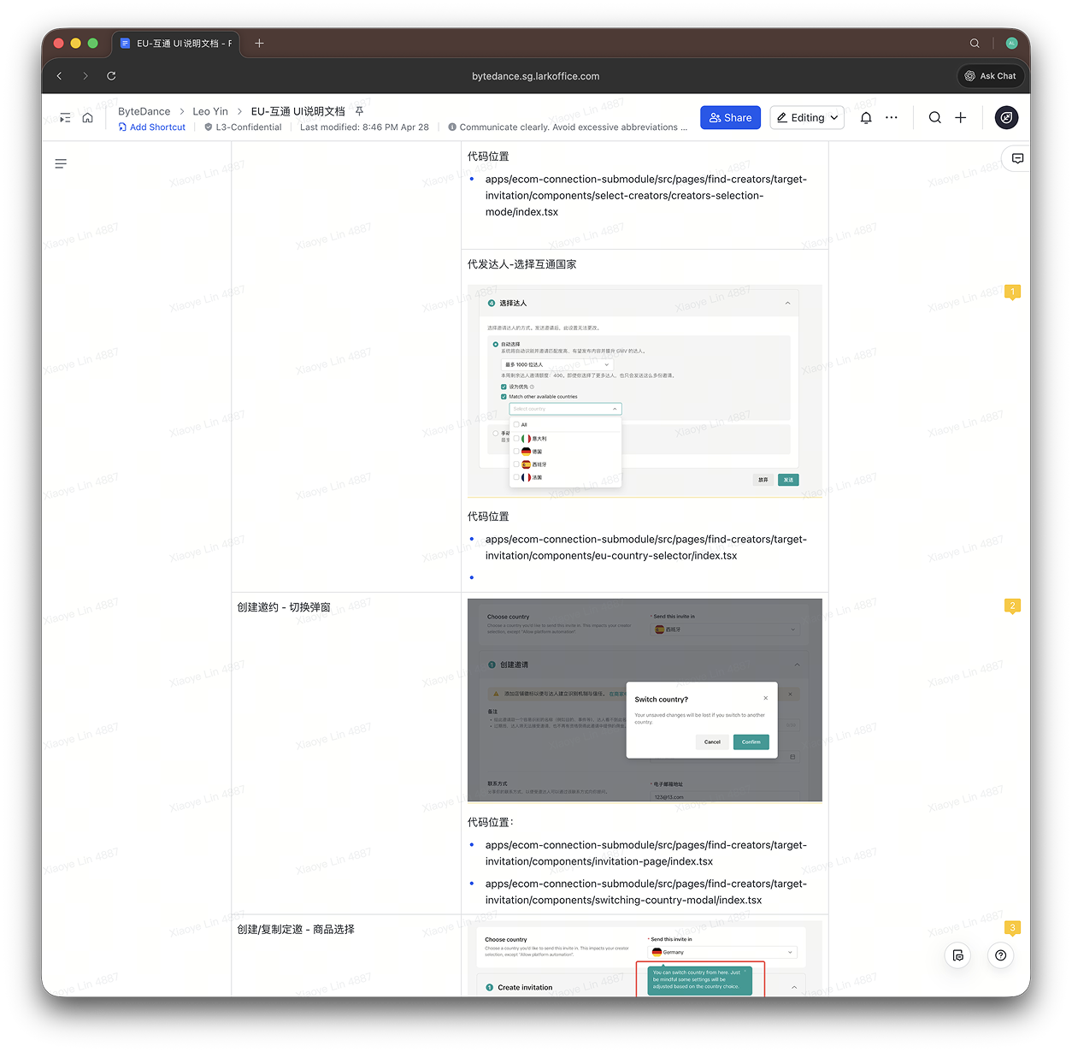Click the 代发达人-选择互通国家 heading text
This screenshot has width=1072, height=1052.
pyautogui.click(x=521, y=264)
